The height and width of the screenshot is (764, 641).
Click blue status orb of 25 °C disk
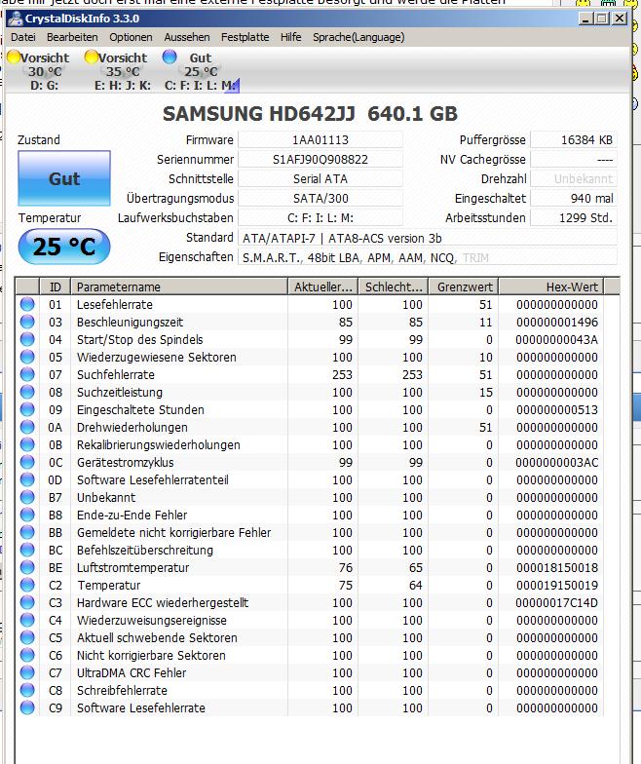170,57
